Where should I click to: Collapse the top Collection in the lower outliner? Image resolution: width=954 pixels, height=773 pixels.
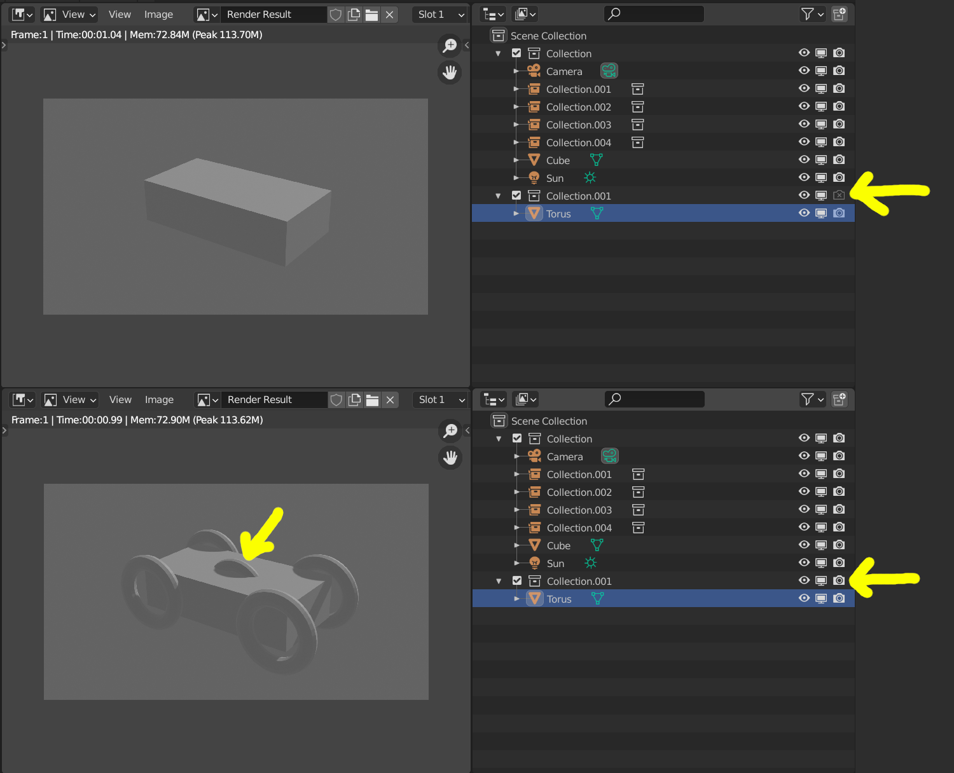point(499,439)
